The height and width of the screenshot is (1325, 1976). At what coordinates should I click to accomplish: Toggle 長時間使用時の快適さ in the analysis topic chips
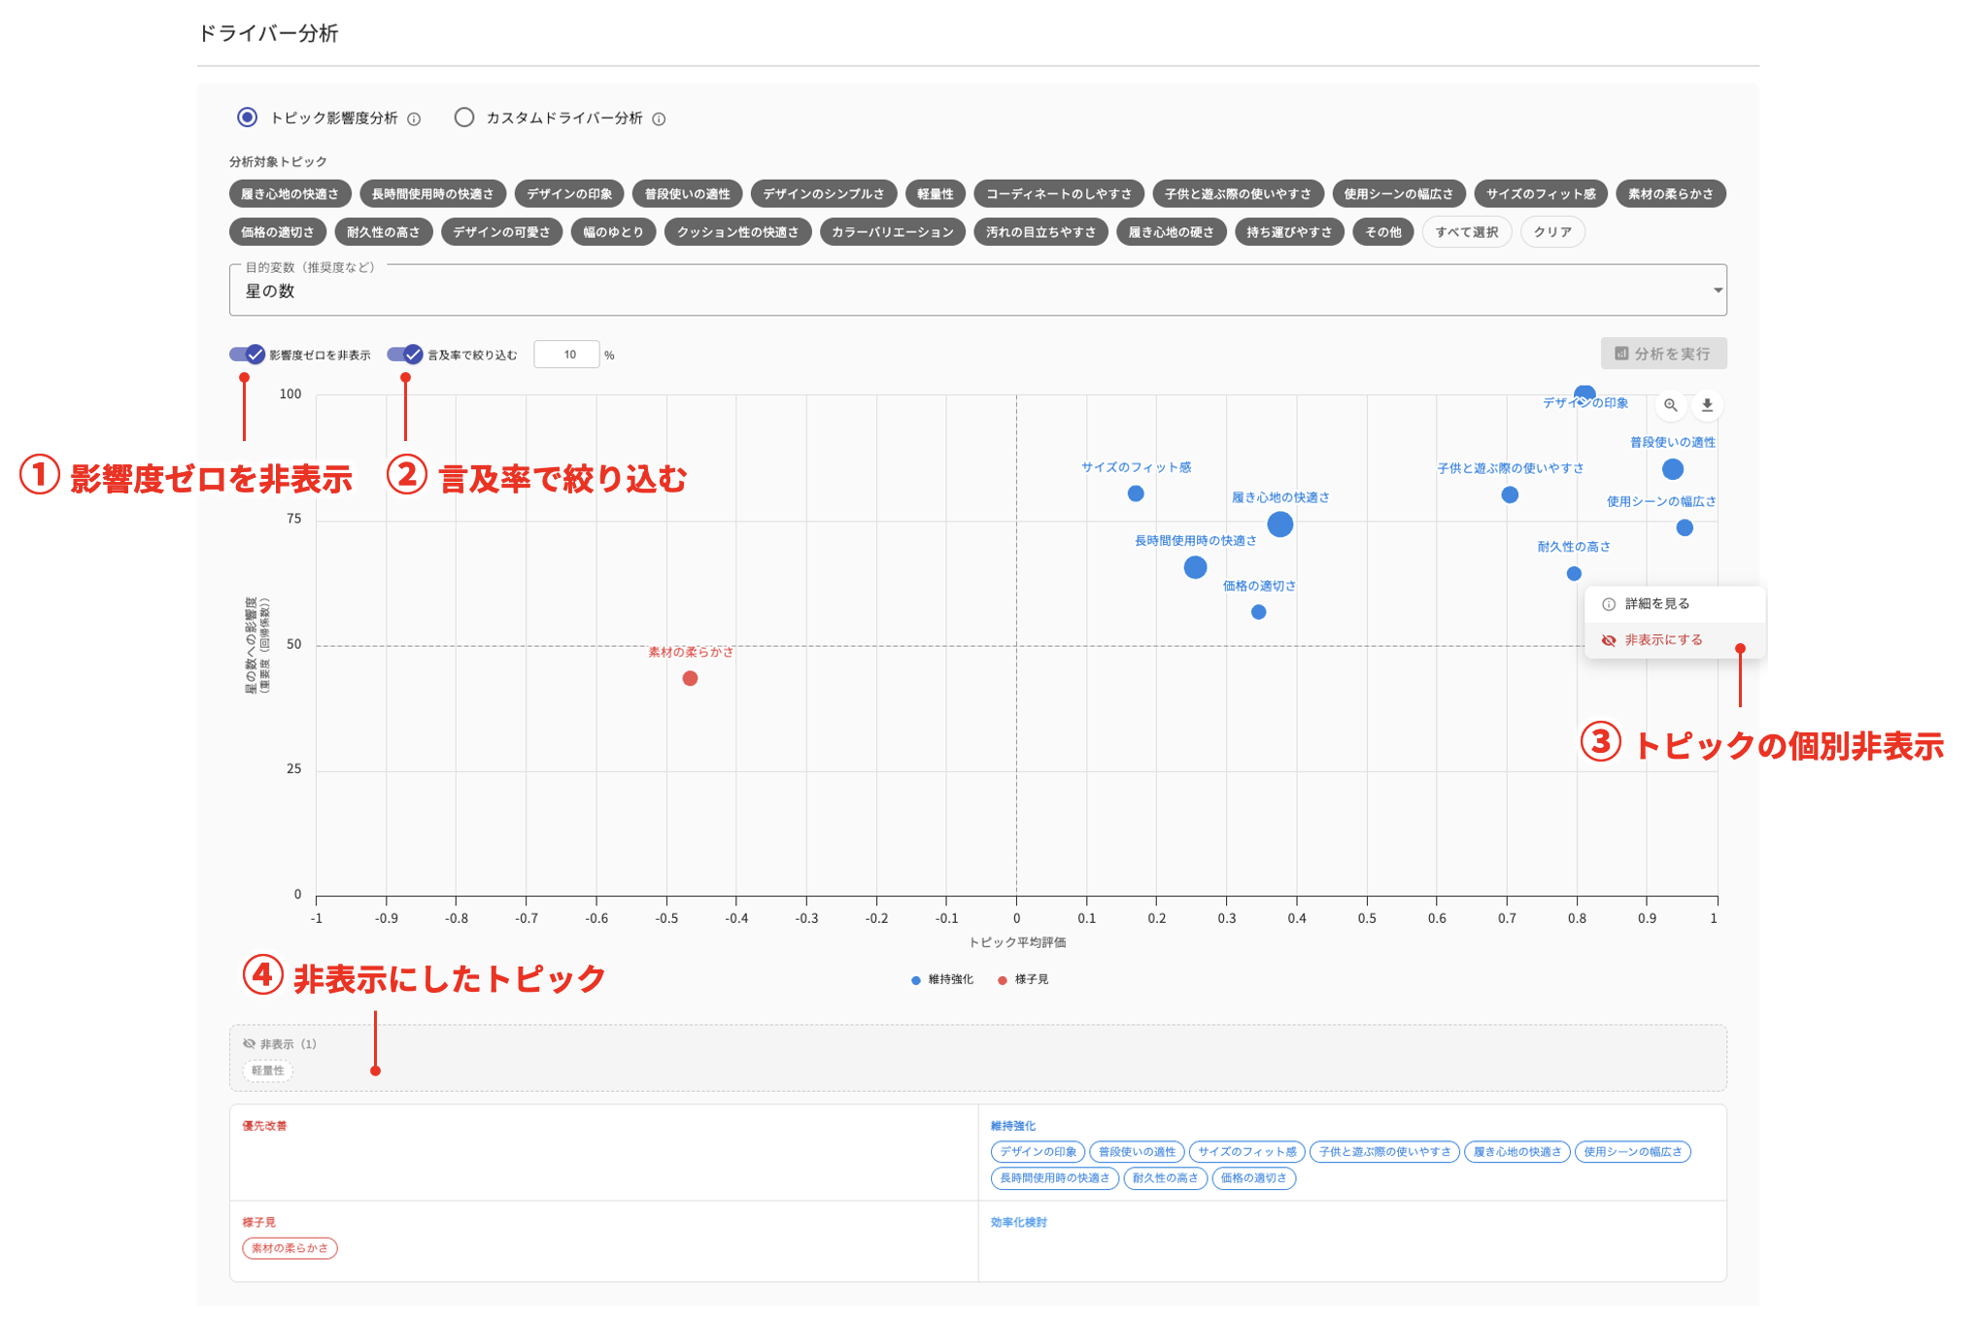[x=432, y=194]
